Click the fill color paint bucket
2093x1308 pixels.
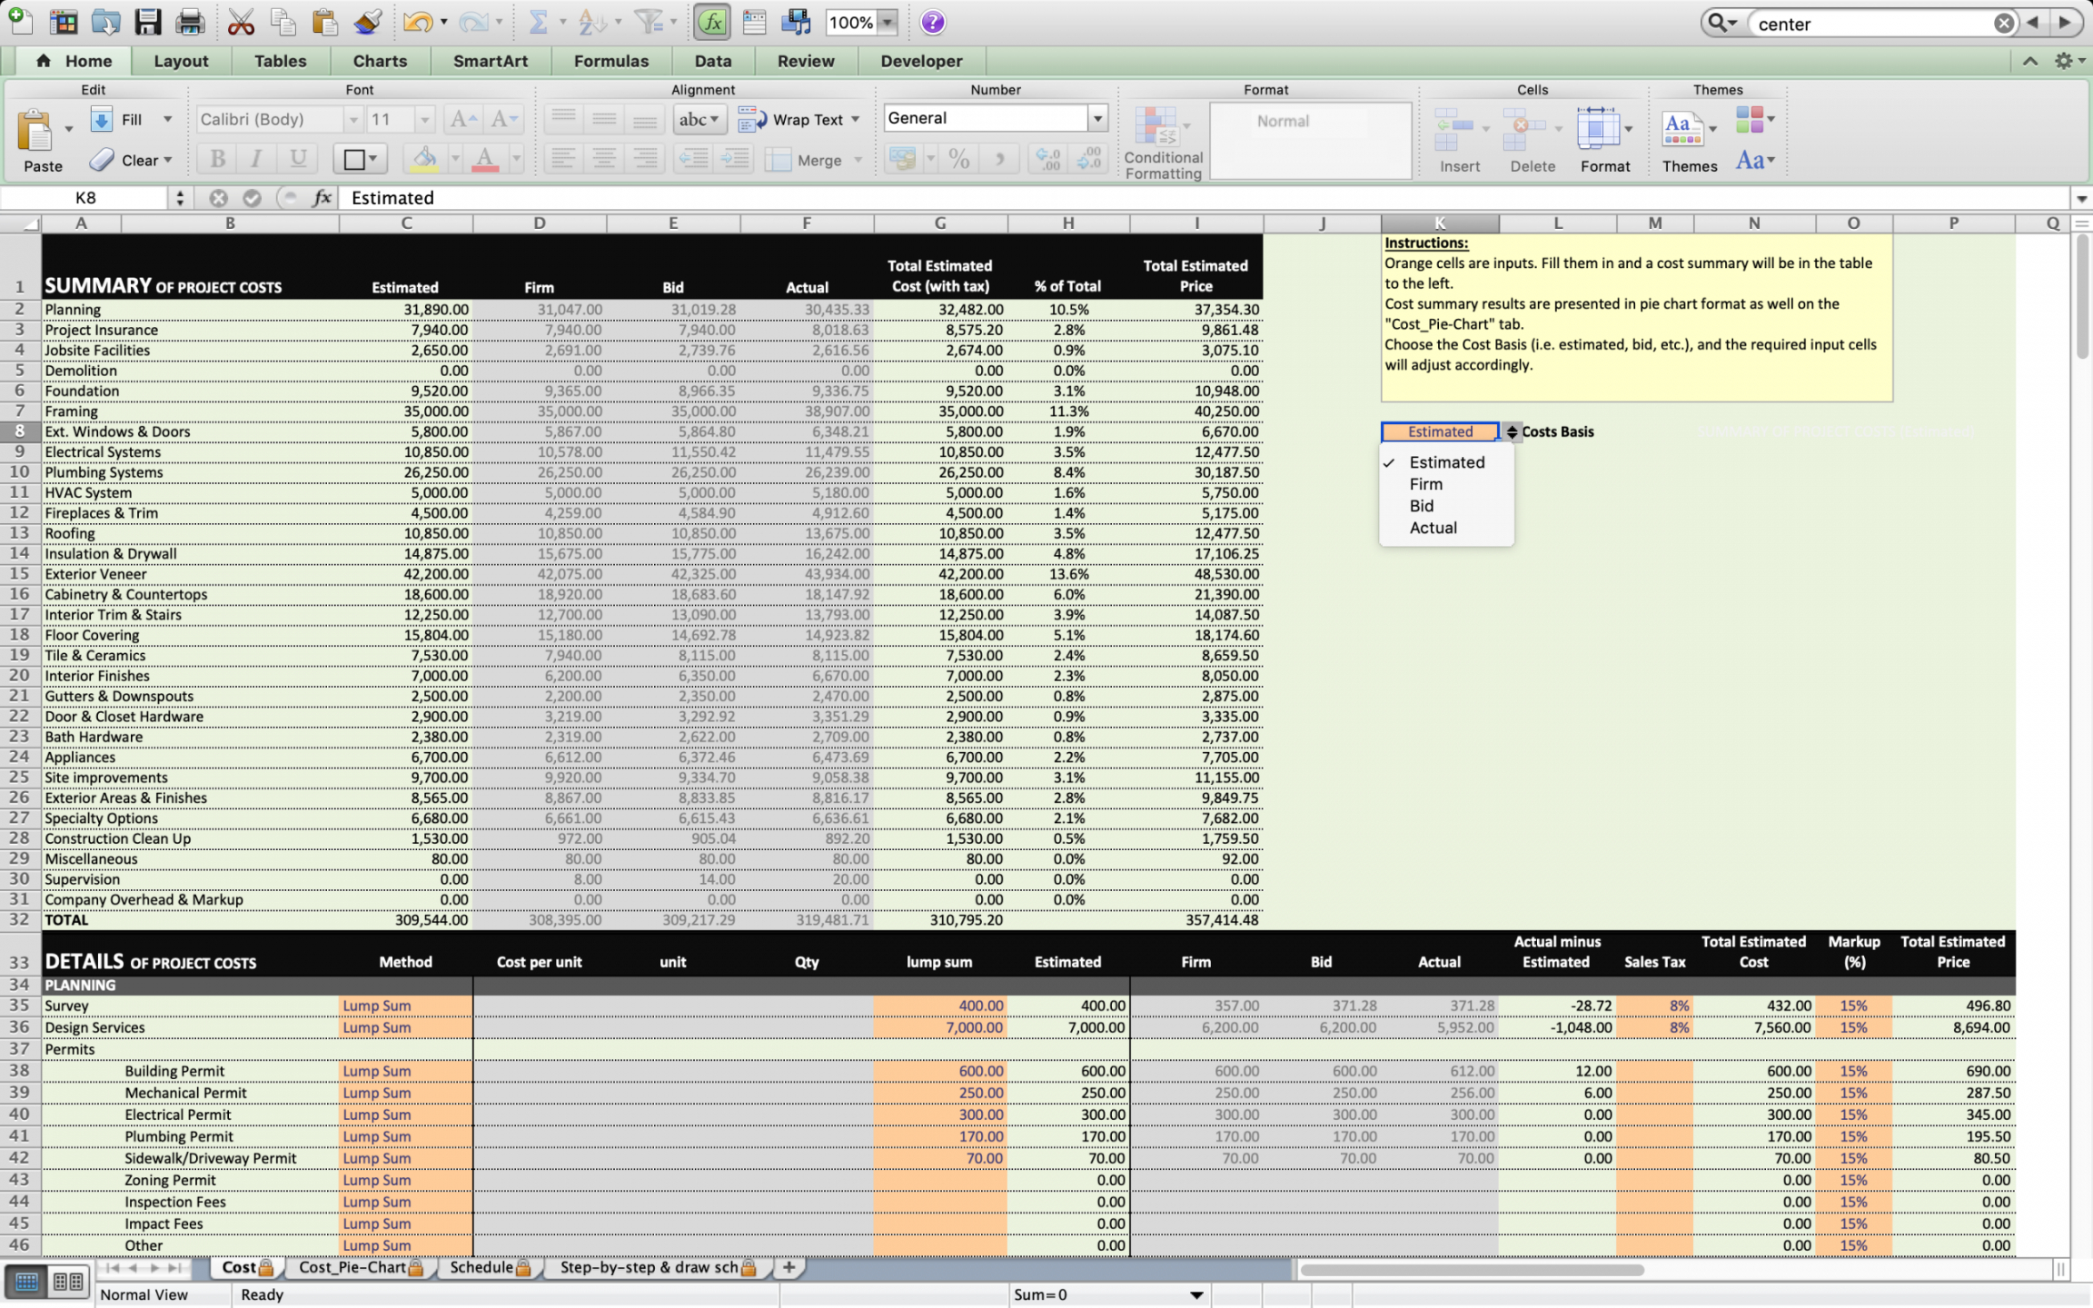click(424, 159)
